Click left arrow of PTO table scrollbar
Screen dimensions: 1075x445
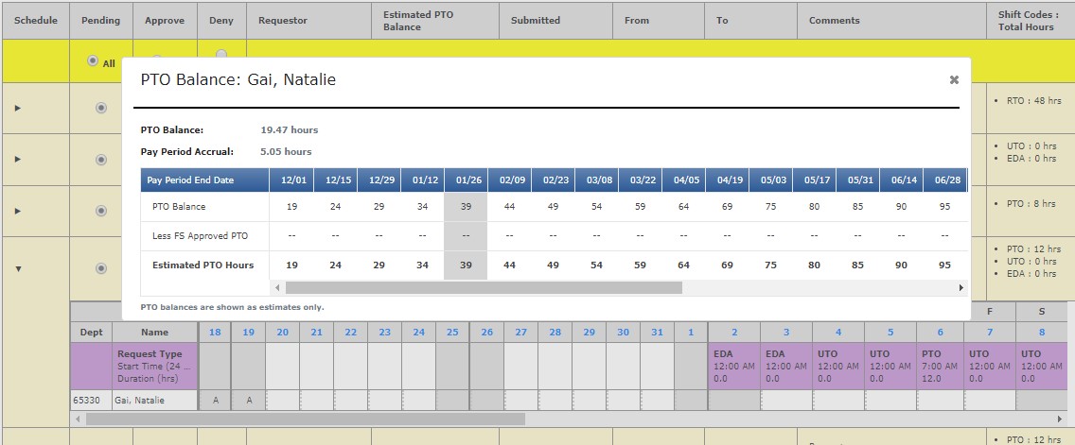click(278, 287)
